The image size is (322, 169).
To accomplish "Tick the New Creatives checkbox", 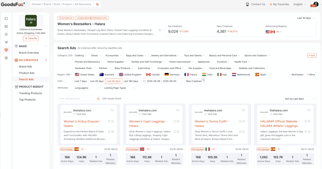I will click(x=203, y=80).
